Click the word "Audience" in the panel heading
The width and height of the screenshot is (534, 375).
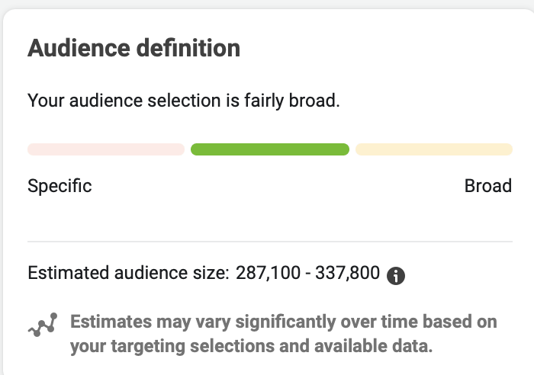[x=67, y=49]
